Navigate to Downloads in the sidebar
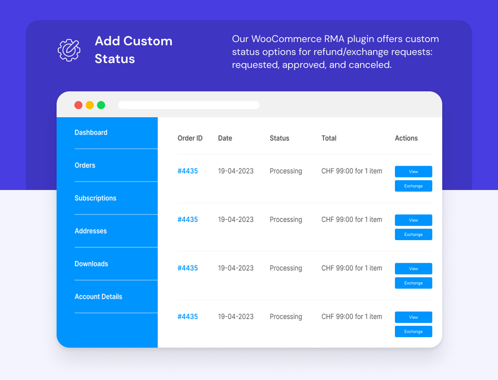The image size is (498, 380). pos(91,264)
